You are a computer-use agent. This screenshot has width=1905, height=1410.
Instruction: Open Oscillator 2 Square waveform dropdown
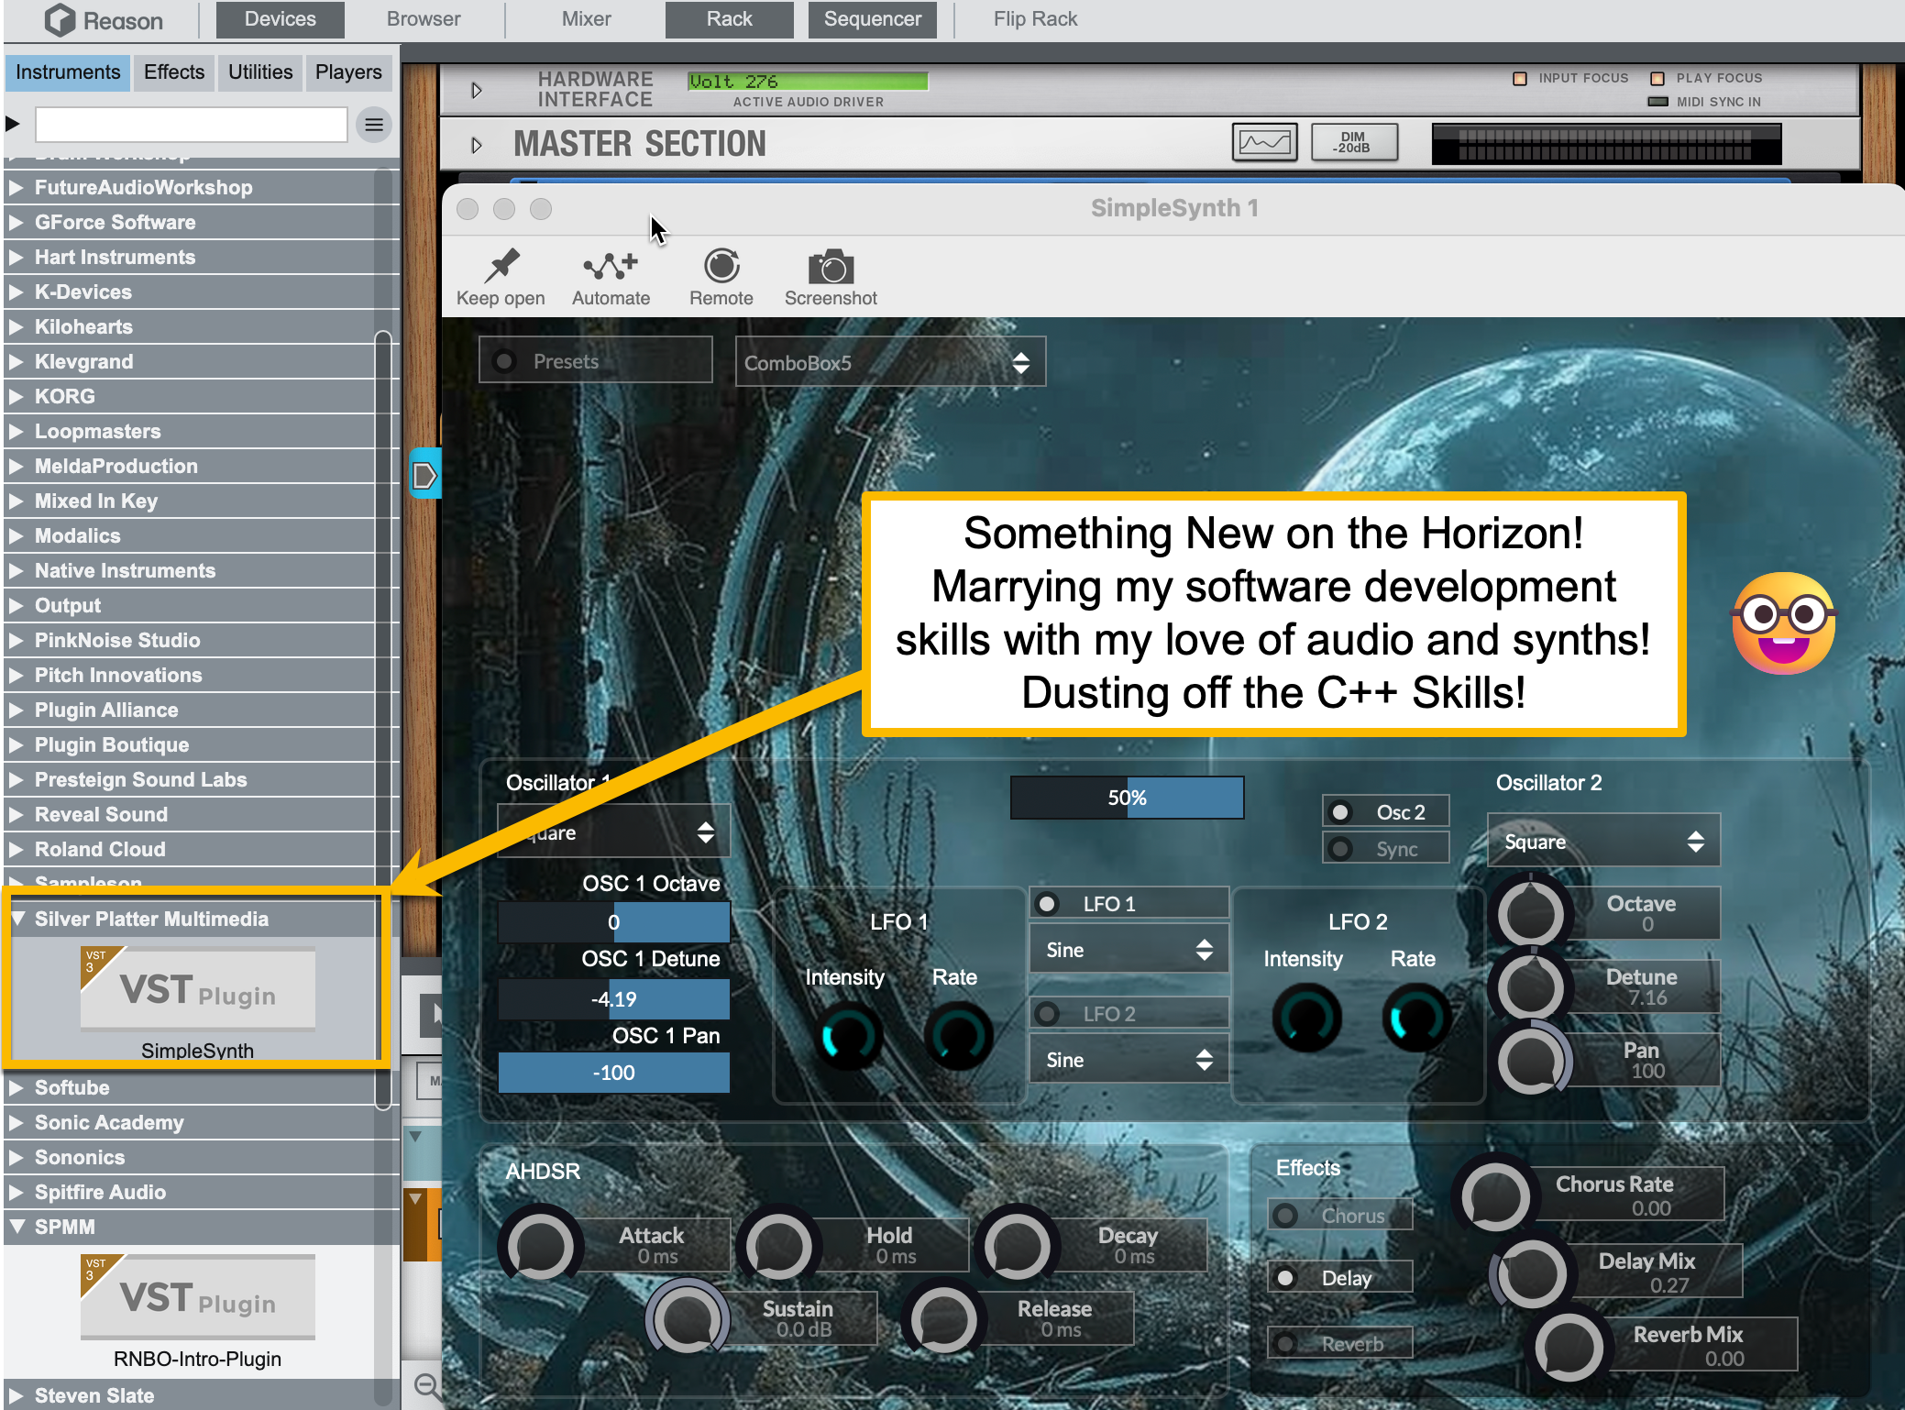[x=1603, y=841]
